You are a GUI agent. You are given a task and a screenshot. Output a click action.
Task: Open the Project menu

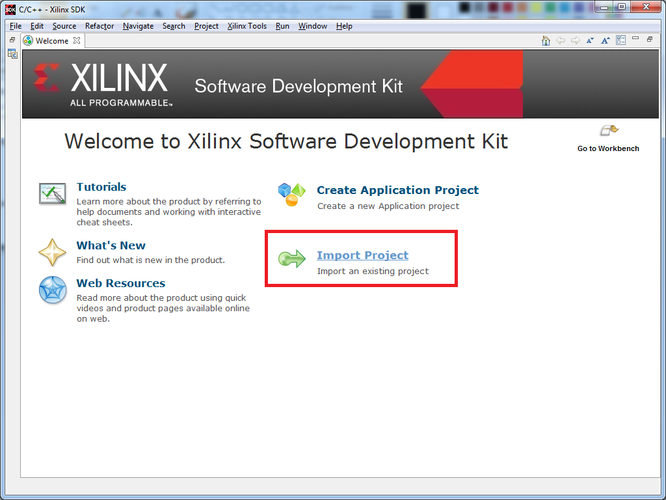[x=206, y=26]
